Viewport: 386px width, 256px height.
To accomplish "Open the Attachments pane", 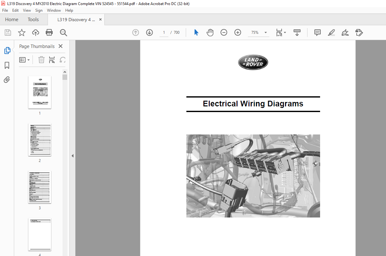I will [7, 80].
